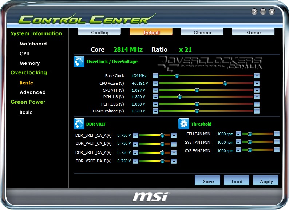This screenshot has width=289, height=210.
Task: Click the Base Clock slider handle
Action: click(x=177, y=76)
